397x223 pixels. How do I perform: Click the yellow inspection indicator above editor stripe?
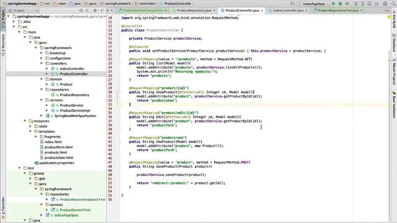point(389,17)
